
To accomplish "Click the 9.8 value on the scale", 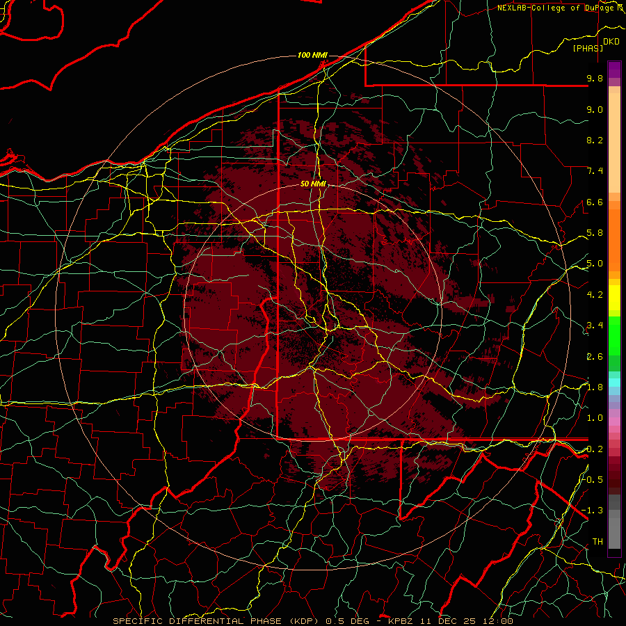I will click(x=595, y=79).
